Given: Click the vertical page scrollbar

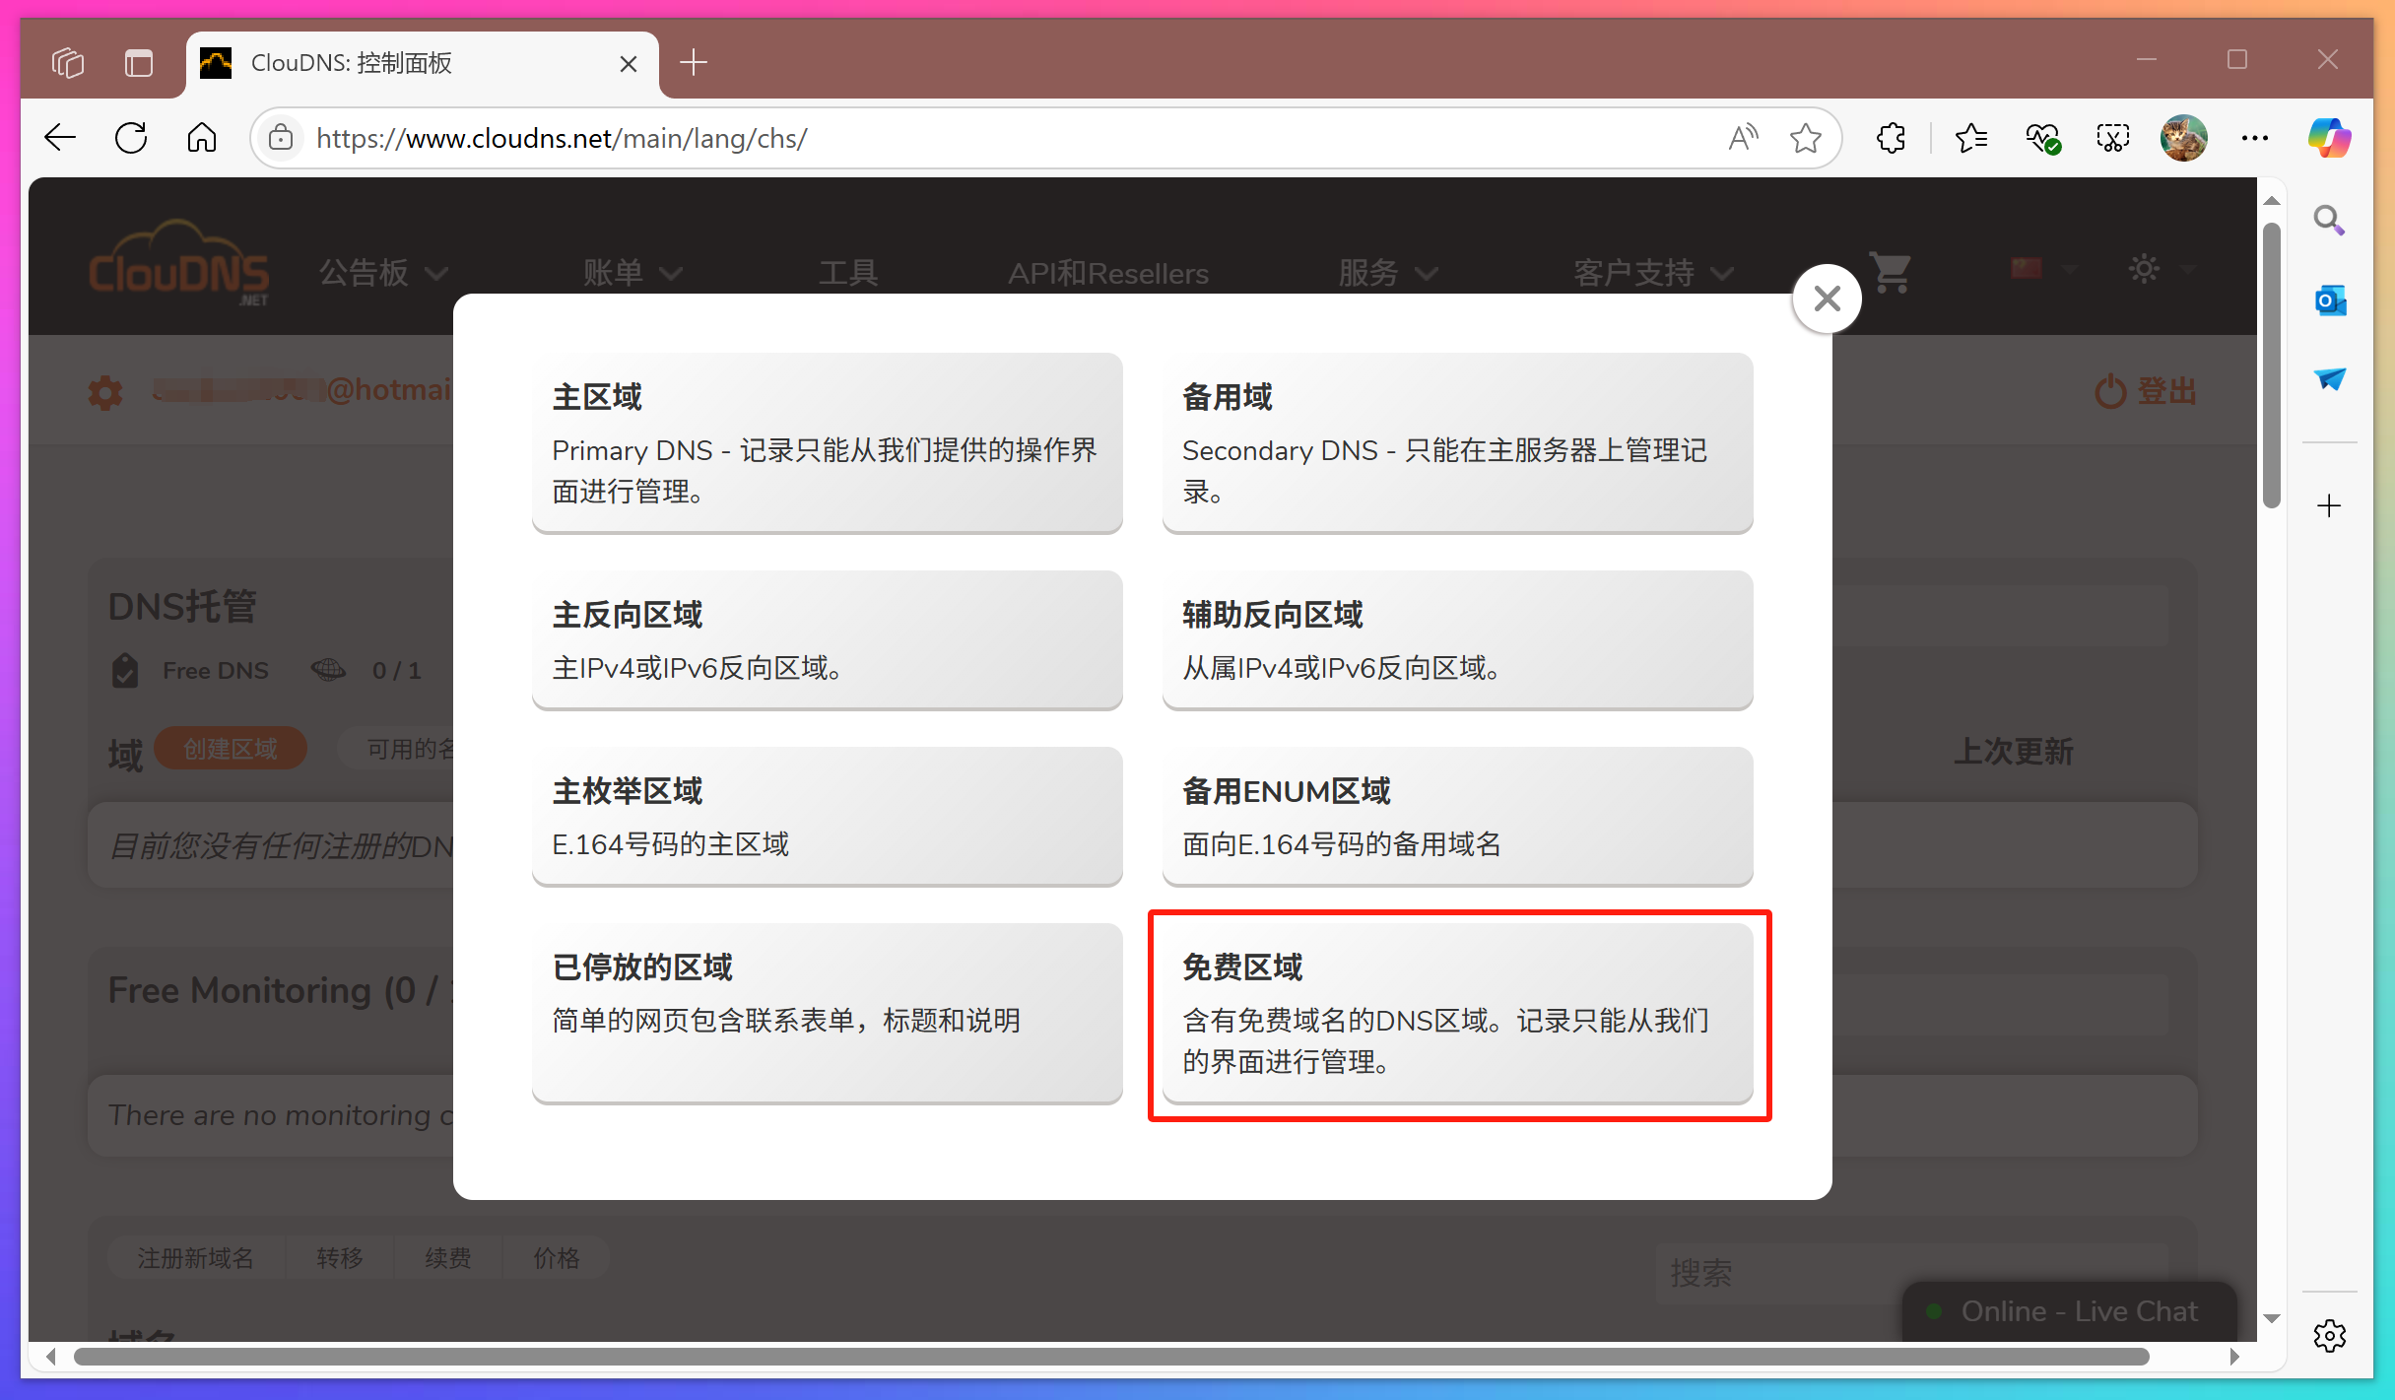Looking at the screenshot, I should [x=2272, y=365].
